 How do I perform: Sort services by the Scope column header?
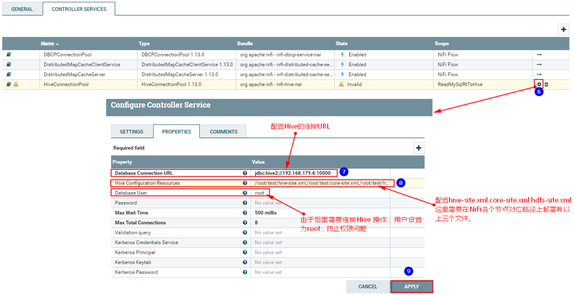442,44
